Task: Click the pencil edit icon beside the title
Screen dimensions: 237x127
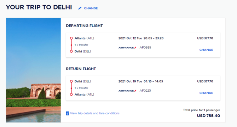Action: pos(80,8)
